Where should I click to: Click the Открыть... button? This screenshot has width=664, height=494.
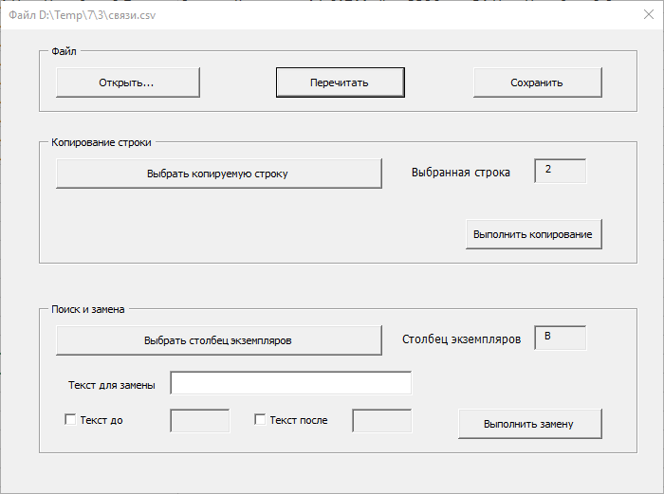click(128, 82)
